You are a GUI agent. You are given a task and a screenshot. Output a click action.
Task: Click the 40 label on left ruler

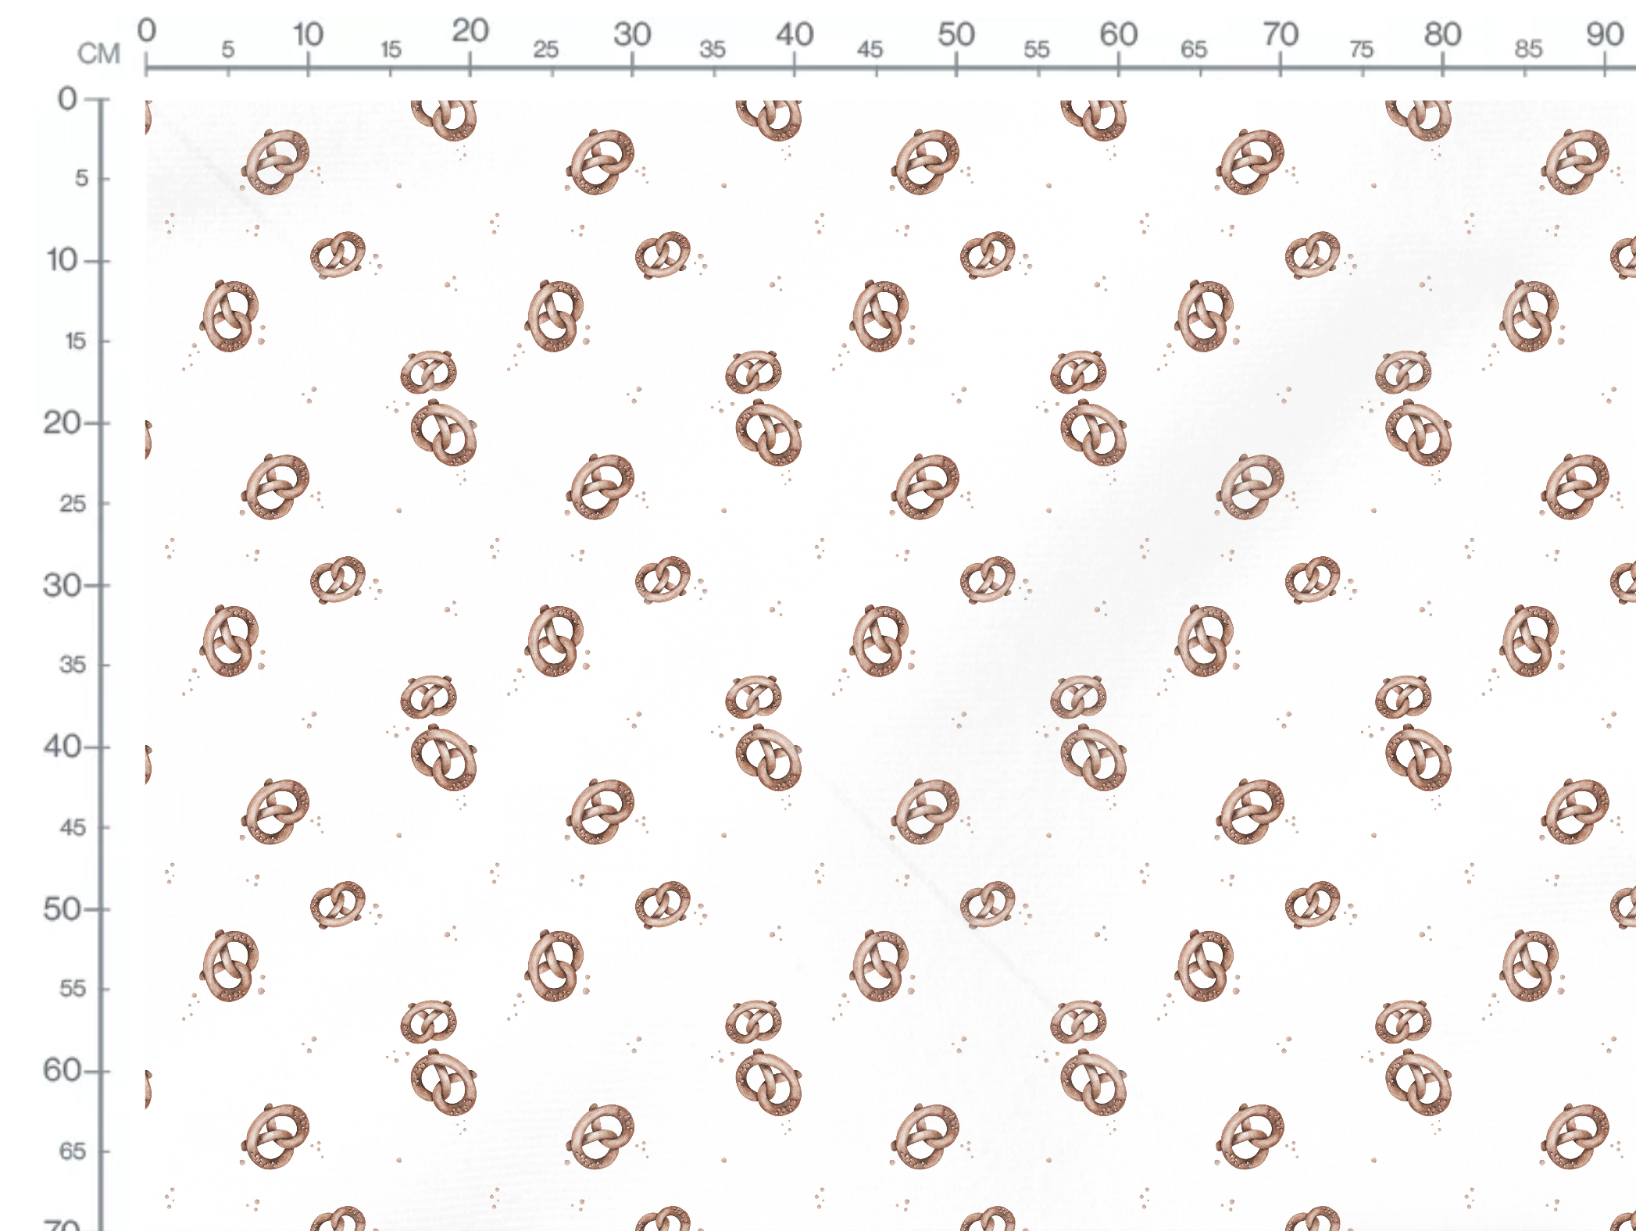click(x=61, y=747)
